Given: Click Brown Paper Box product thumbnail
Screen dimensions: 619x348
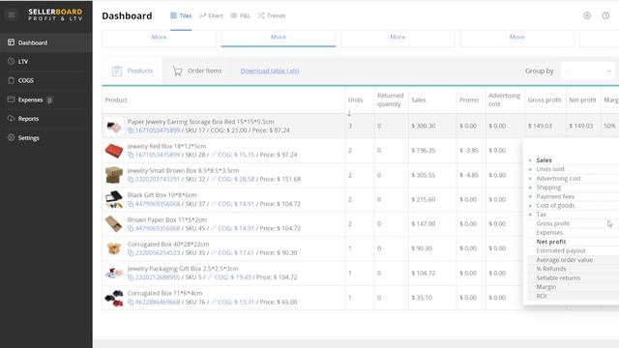Looking at the screenshot, I should click(114, 224).
